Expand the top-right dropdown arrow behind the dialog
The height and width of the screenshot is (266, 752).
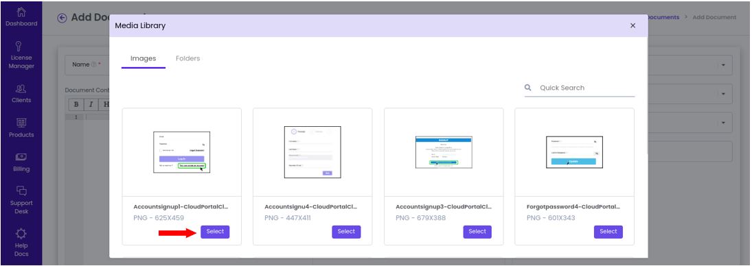723,66
